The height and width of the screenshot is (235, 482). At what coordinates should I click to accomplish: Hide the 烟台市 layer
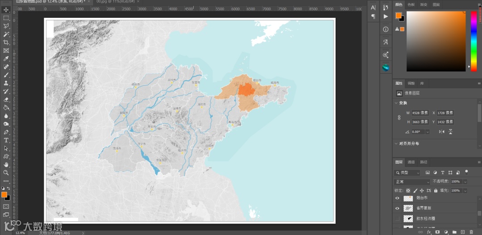(397, 198)
